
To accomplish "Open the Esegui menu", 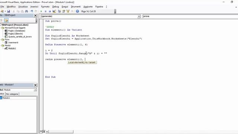I will (65, 7).
